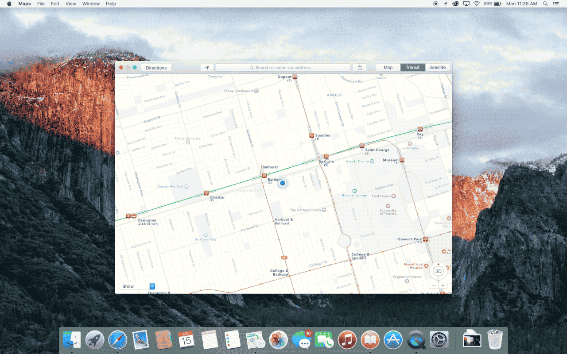
Task: Open the Spotlight search in the menu bar
Action: (545, 4)
